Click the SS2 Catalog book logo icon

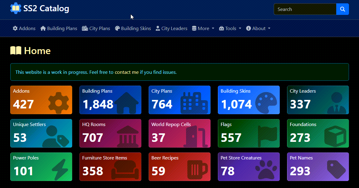tap(16, 9)
